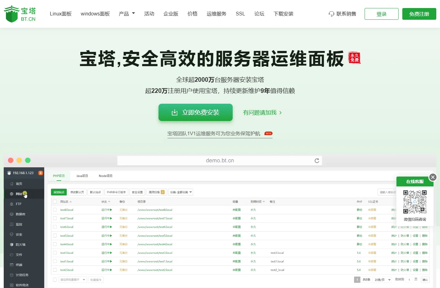
Task: Click the 修改默认页 button
Action: coord(77,192)
